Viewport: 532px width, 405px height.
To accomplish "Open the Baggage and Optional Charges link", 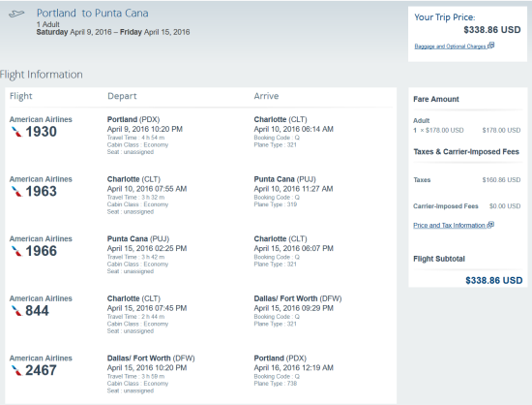I will (x=450, y=47).
